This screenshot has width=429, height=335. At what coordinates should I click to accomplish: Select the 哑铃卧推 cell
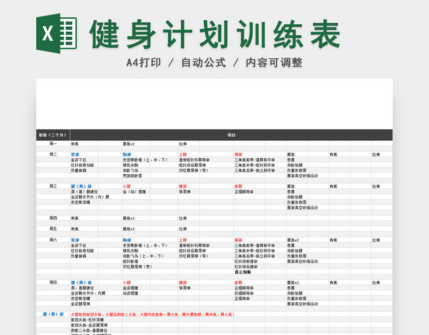[x=131, y=261]
